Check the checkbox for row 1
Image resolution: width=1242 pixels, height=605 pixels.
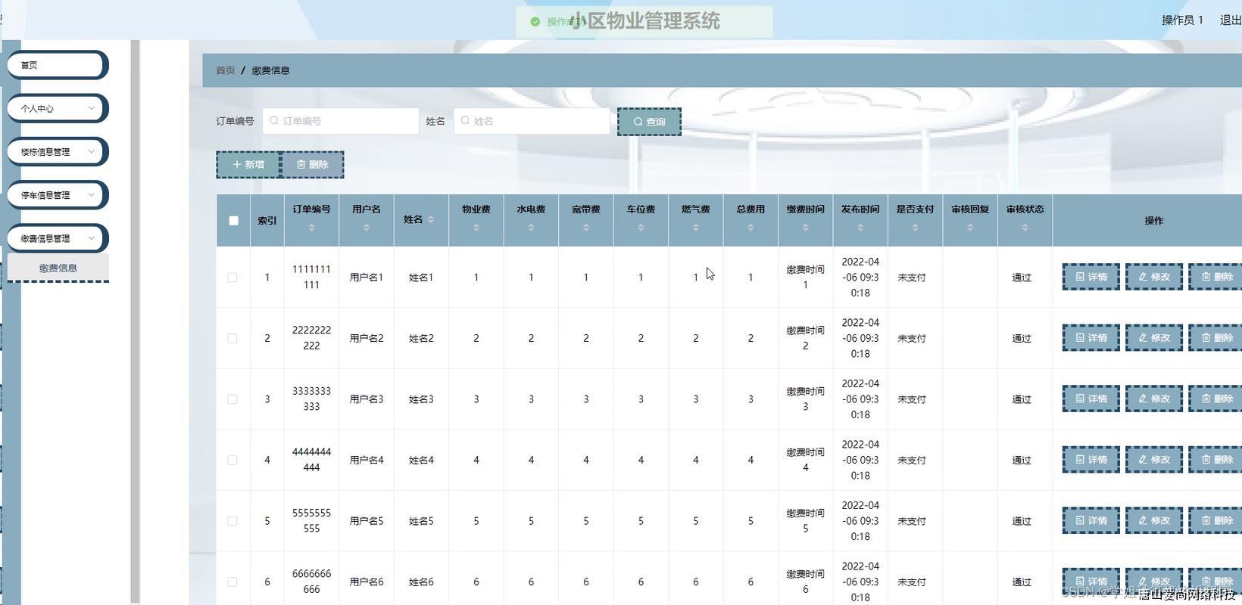point(232,278)
